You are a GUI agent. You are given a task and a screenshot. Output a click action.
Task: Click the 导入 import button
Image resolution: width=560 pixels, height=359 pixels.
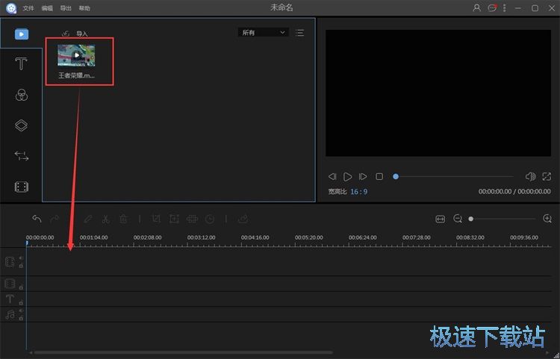pyautogui.click(x=75, y=34)
